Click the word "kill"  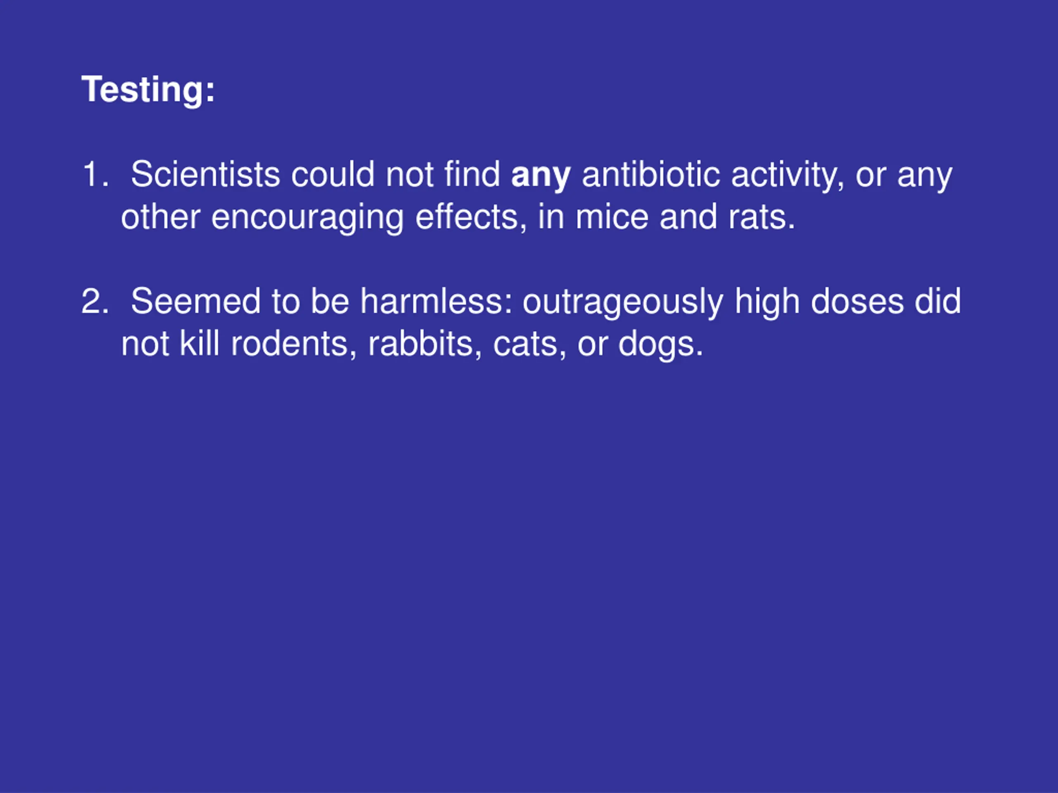click(x=200, y=344)
